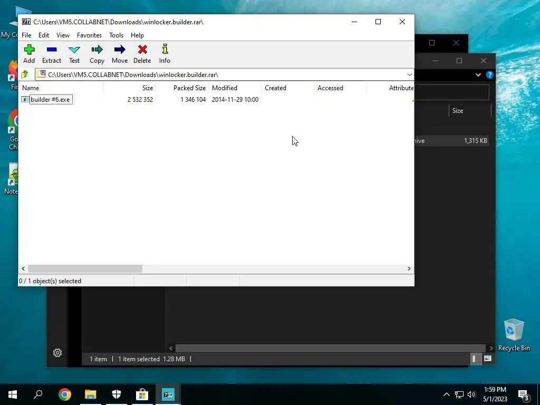Open the Explorer settings gear icon
The width and height of the screenshot is (540, 405).
coord(57,353)
